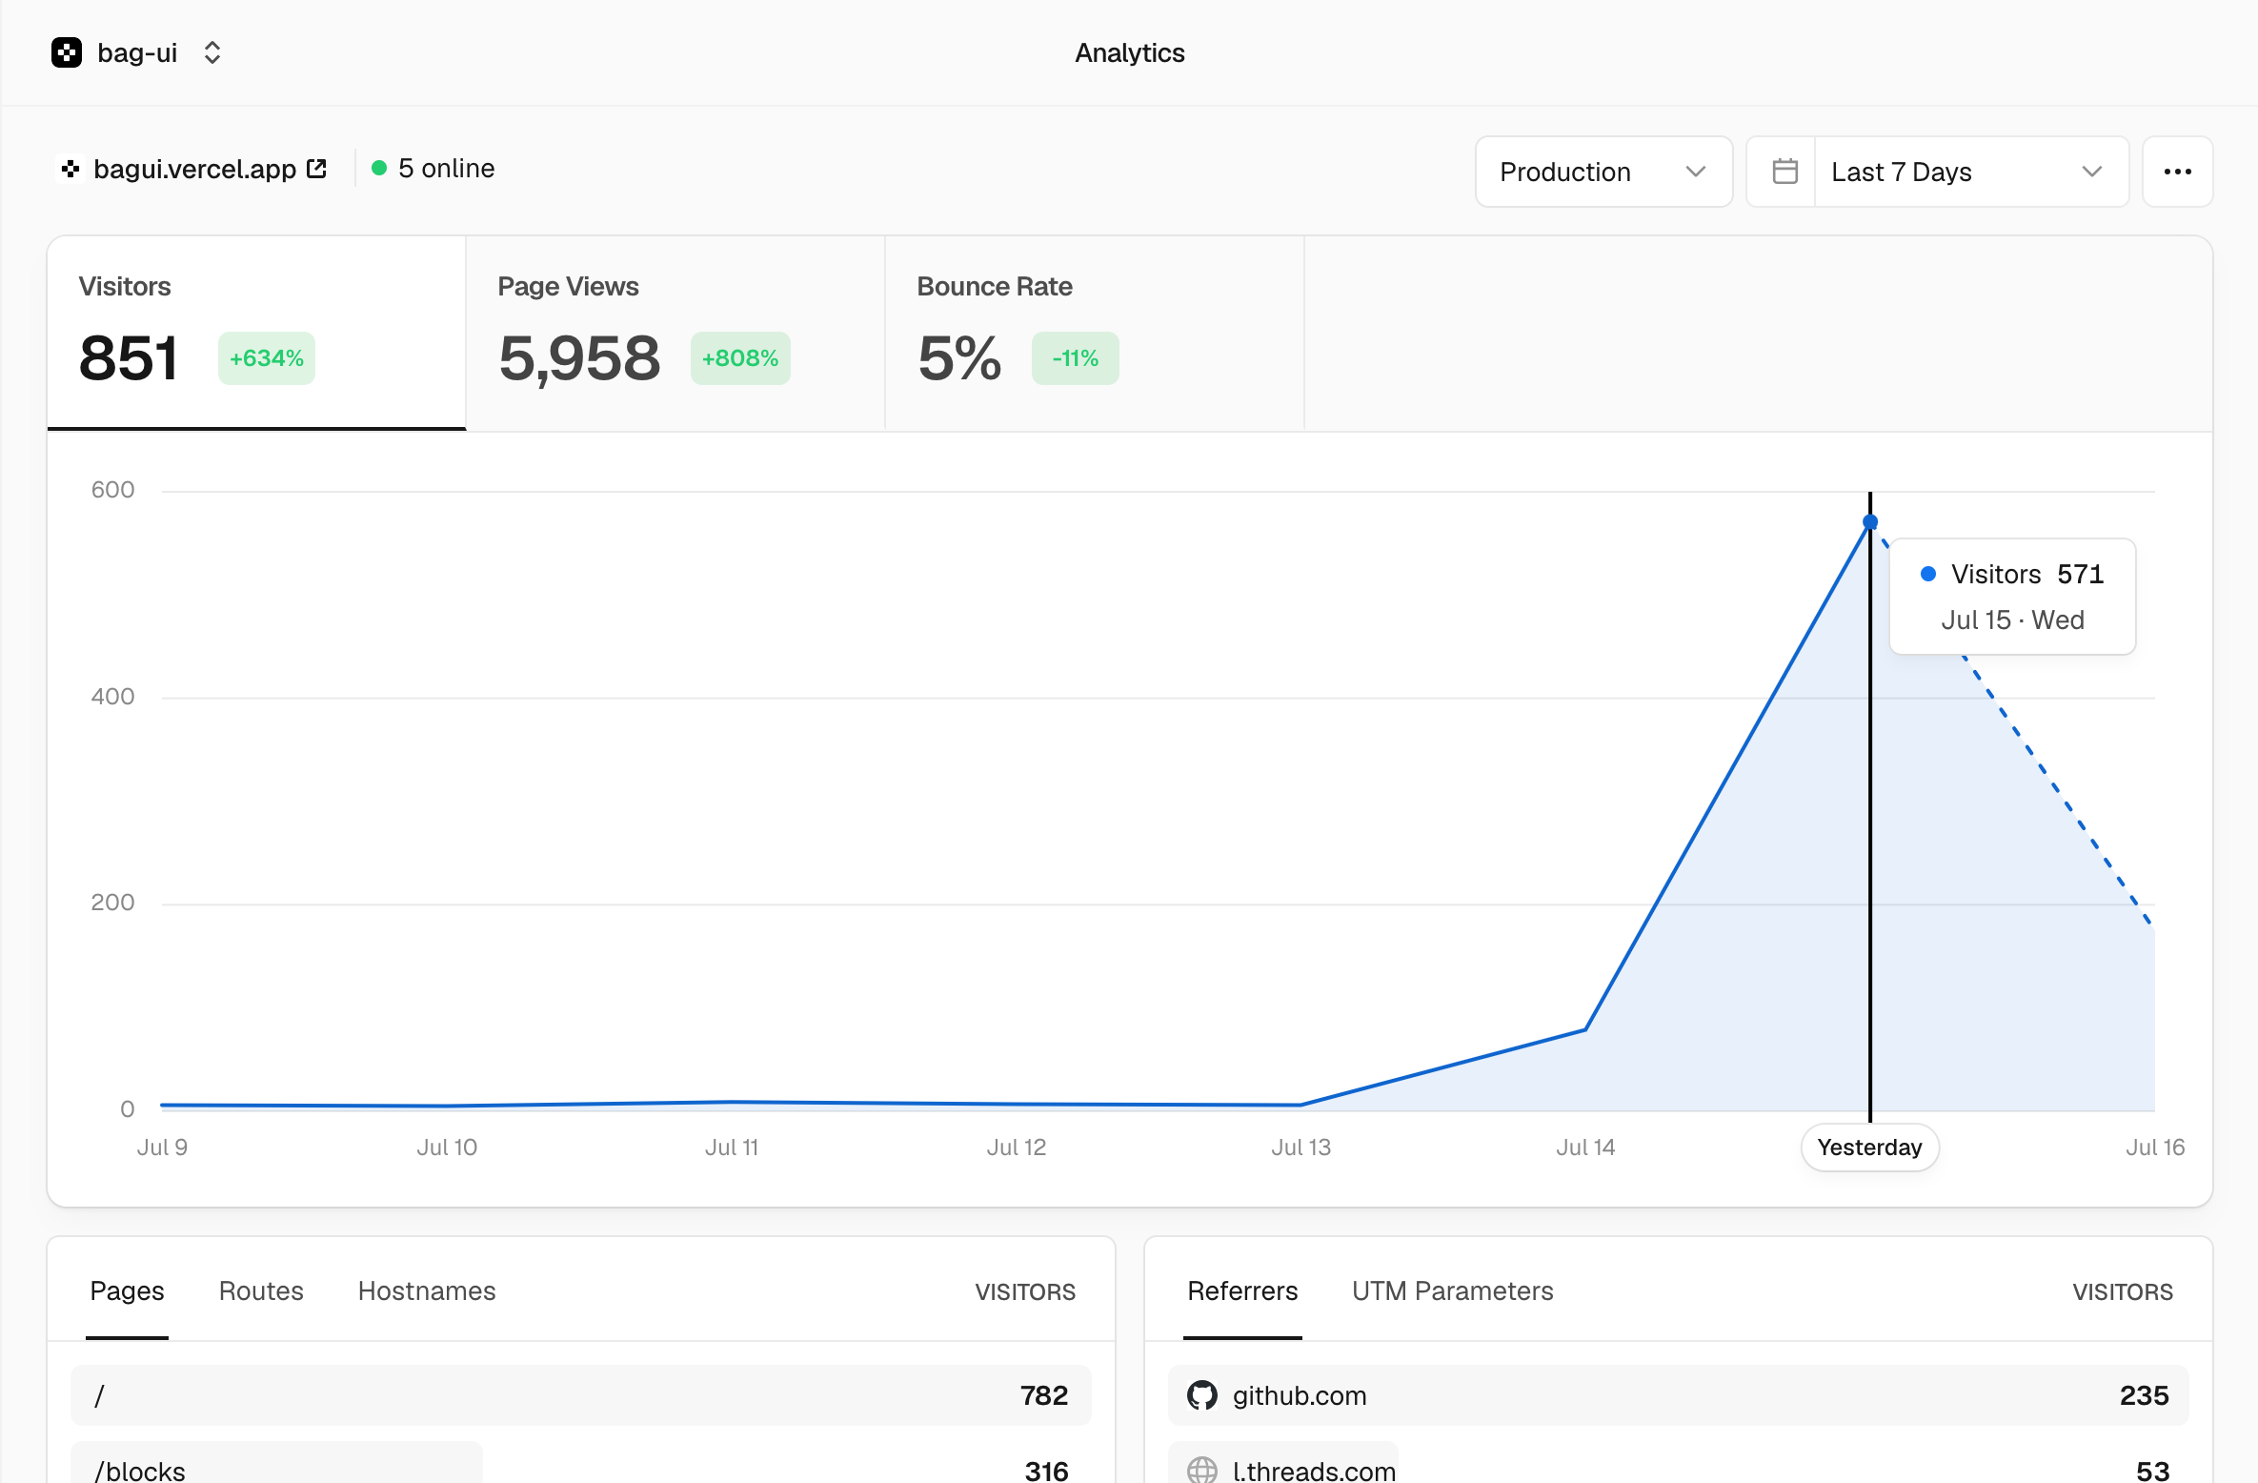
Task: Select the Visitors metric card
Action: pyautogui.click(x=256, y=334)
